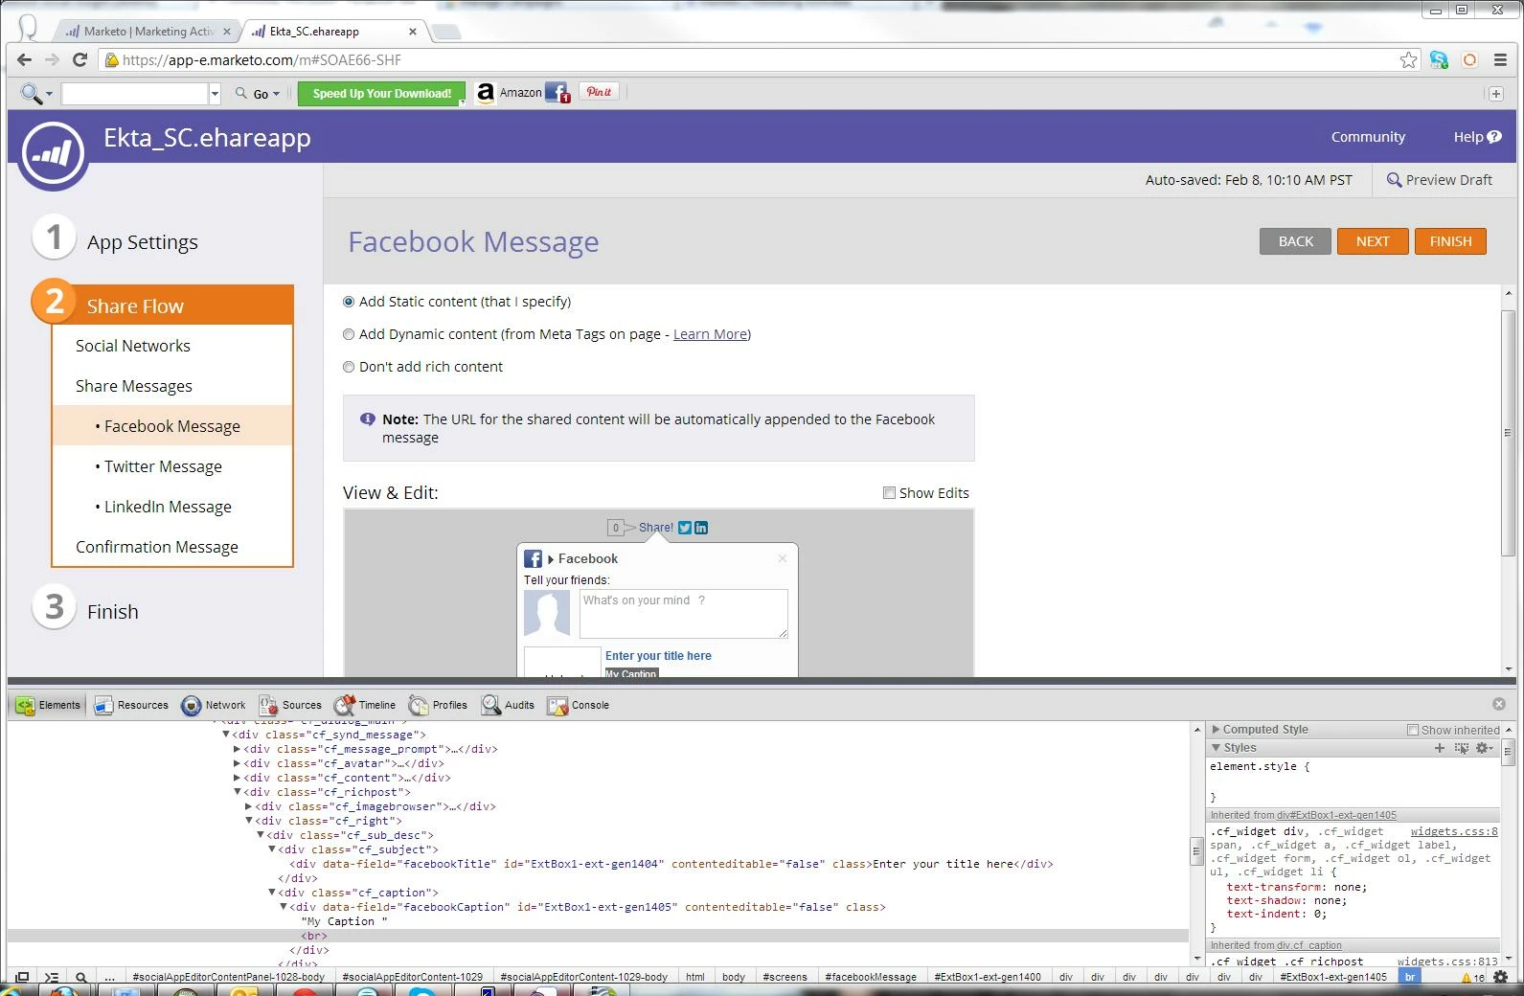Open the toolbar search box dropdown arrow

click(215, 93)
